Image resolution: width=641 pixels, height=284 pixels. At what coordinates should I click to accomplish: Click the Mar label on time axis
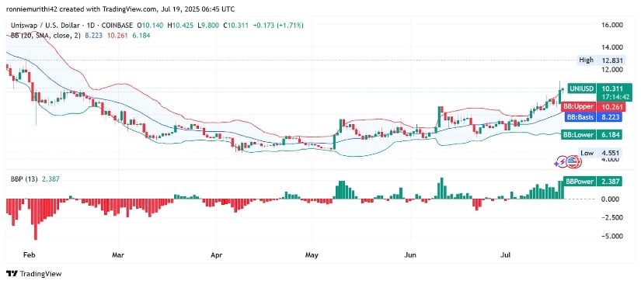[x=119, y=255]
